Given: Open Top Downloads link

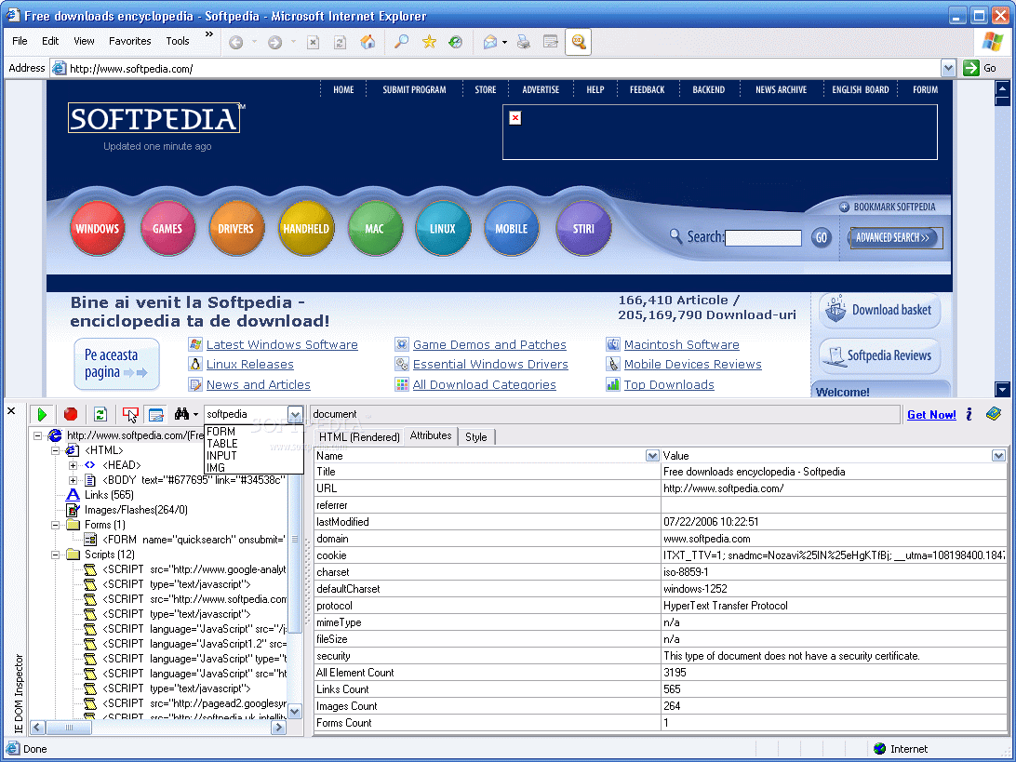Looking at the screenshot, I should pyautogui.click(x=669, y=385).
